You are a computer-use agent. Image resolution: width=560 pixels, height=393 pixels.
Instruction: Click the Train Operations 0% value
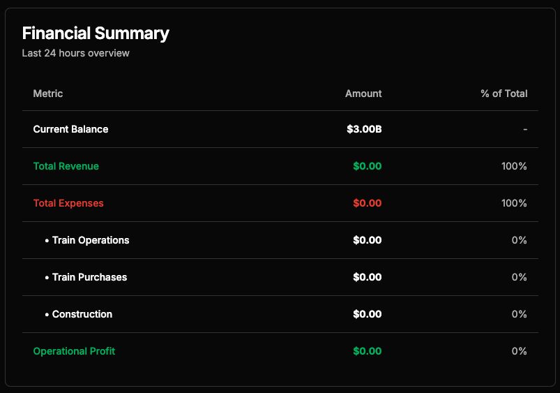click(x=519, y=240)
